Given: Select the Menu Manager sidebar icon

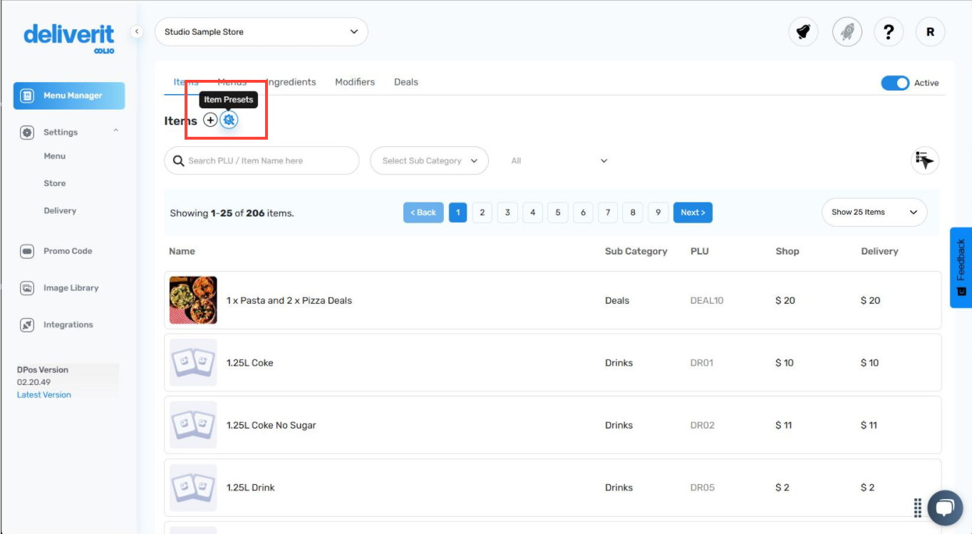Looking at the screenshot, I should click(27, 96).
